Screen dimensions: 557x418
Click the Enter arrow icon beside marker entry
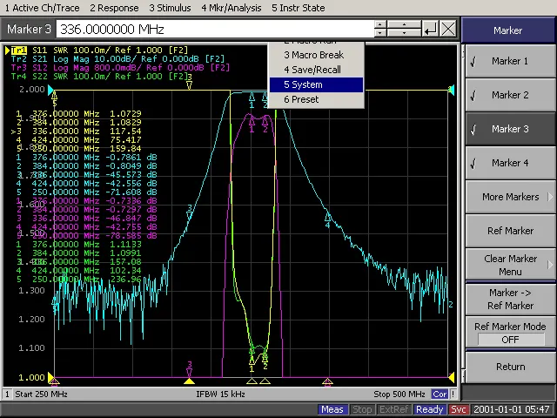click(431, 30)
